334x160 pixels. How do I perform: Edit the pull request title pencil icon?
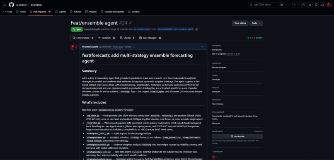(x=131, y=23)
